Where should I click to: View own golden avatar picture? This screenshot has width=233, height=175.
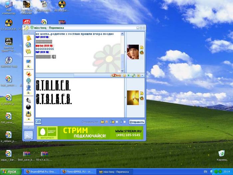[133, 98]
